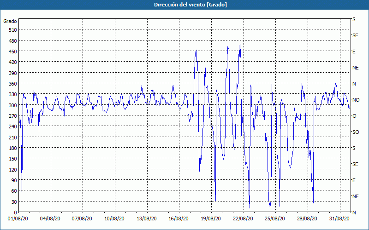Click the 28/08/20 date label

(307, 219)
